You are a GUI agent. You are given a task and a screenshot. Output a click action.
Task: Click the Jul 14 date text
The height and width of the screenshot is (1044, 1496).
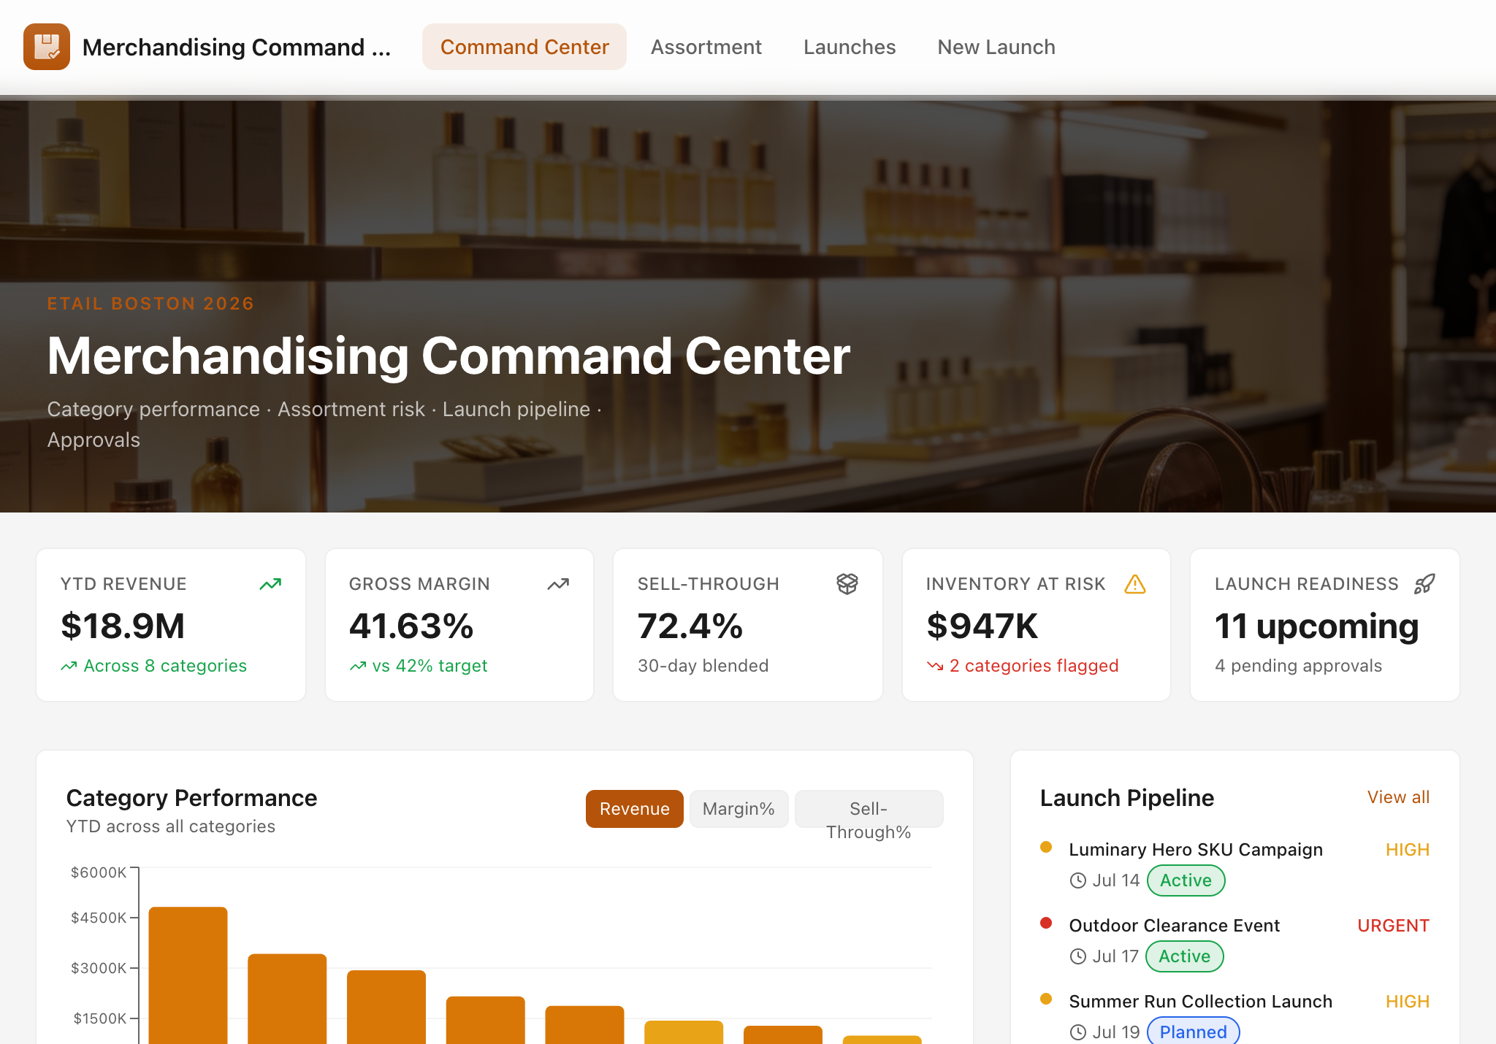1115,880
